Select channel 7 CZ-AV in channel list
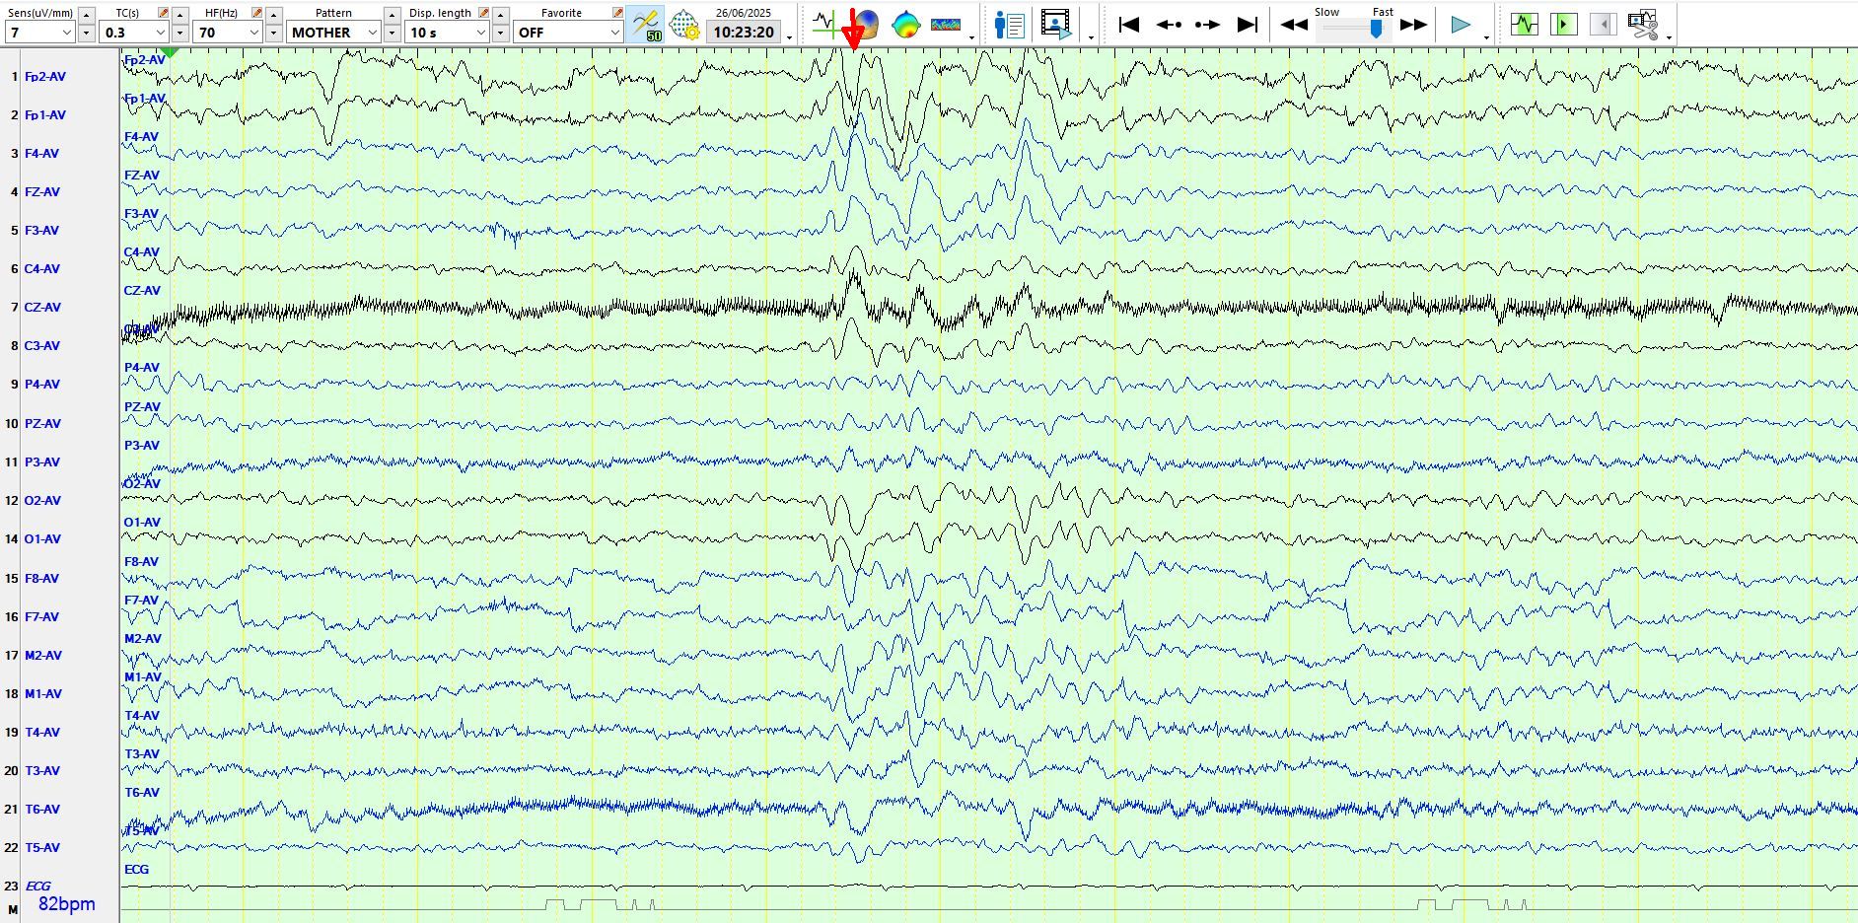Viewport: 1858px width, 923px height. click(x=42, y=307)
